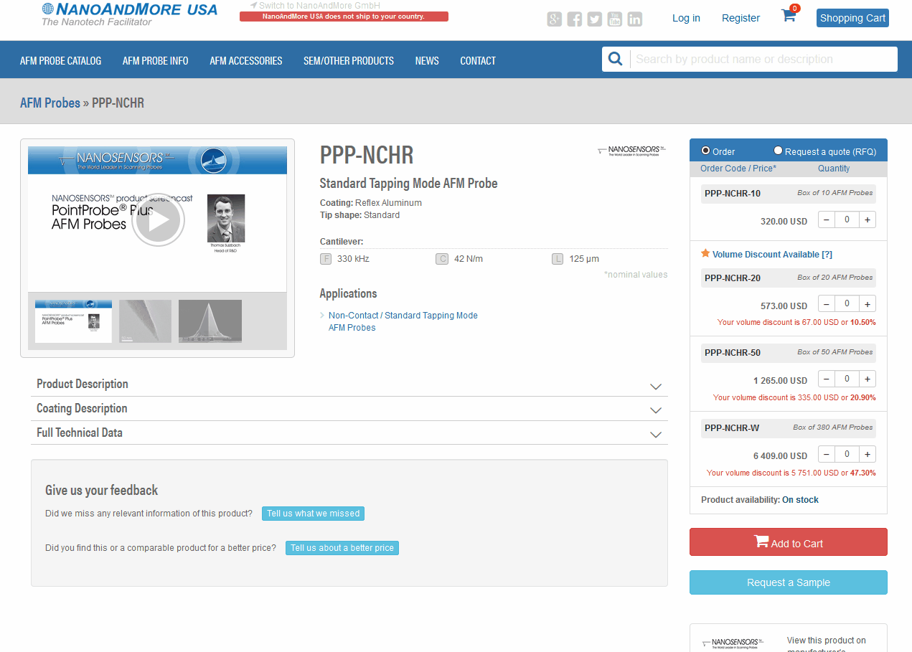
Task: Click the On stock availability text
Action: click(x=800, y=500)
